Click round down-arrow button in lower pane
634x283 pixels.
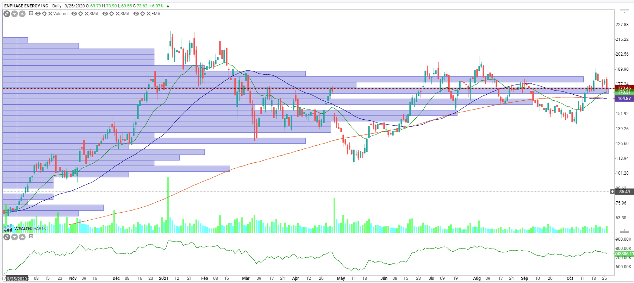click(14, 237)
